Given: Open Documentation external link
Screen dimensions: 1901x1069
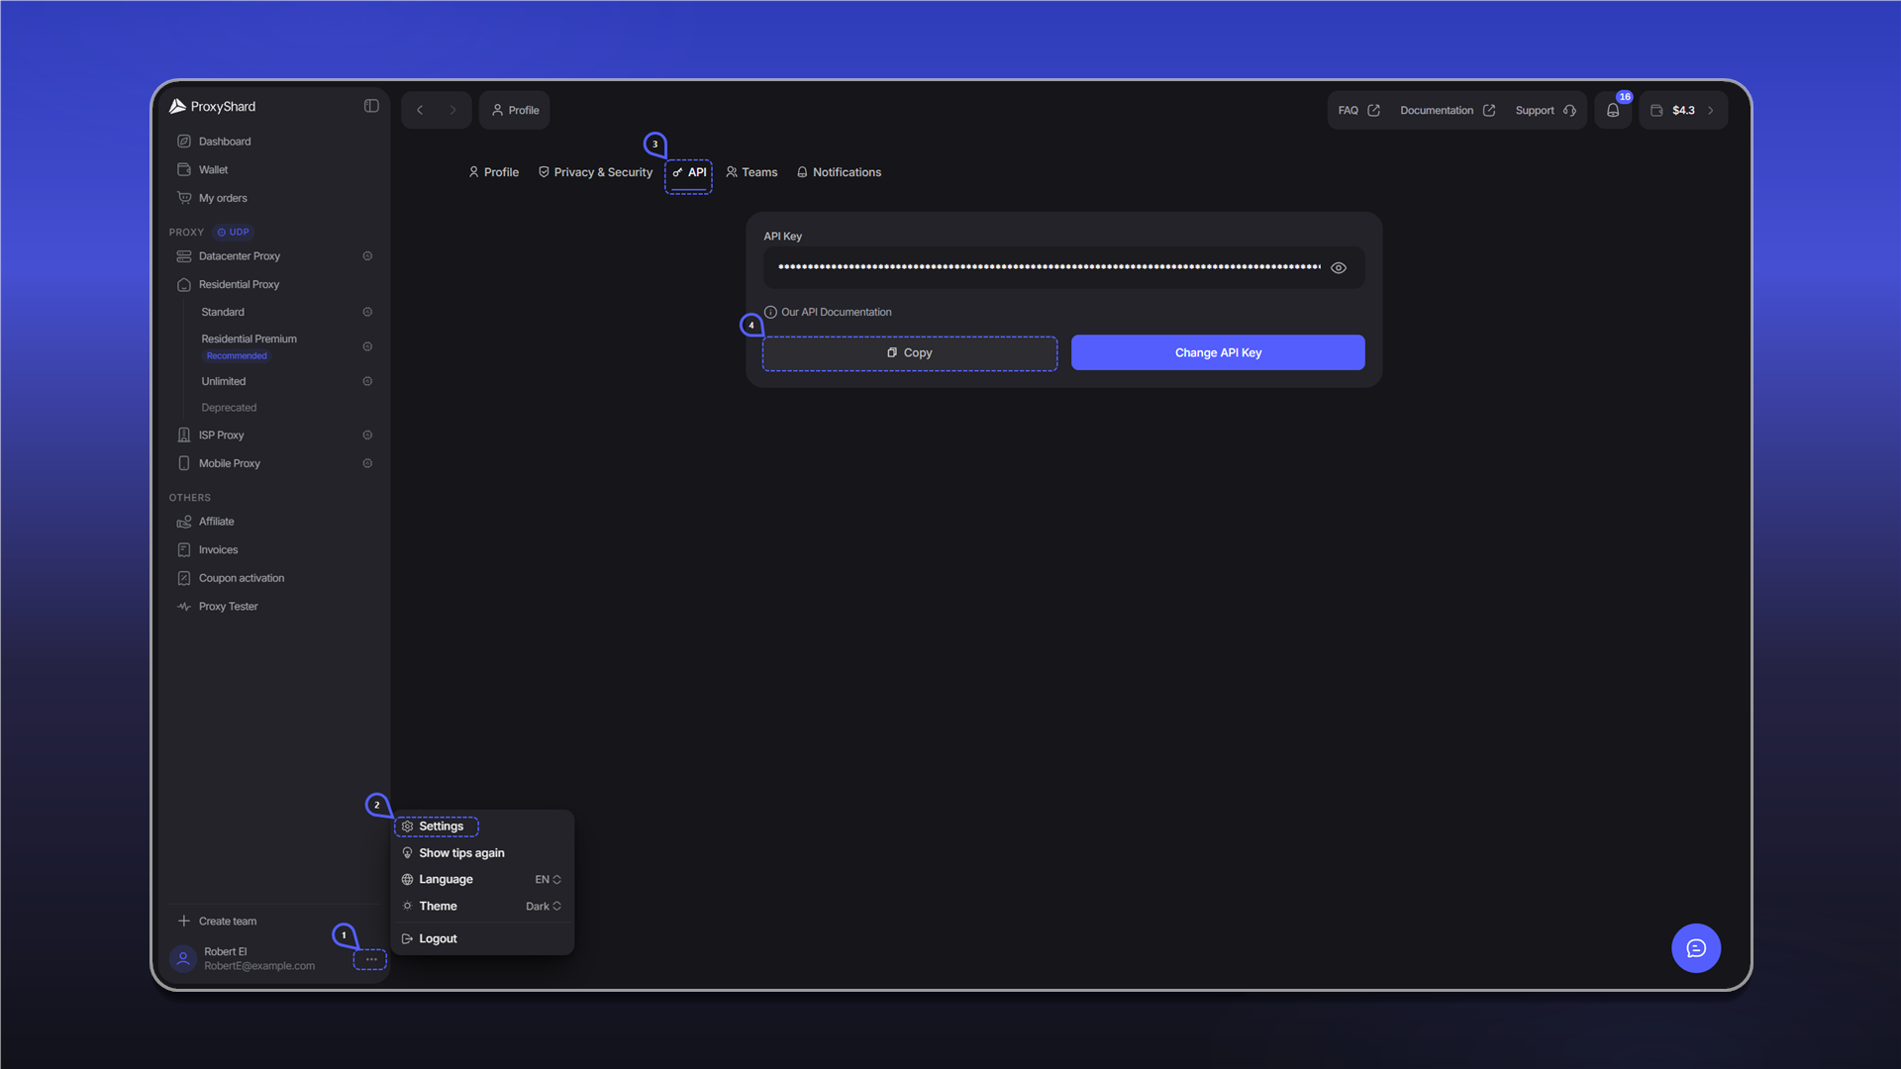Looking at the screenshot, I should [x=1448, y=110].
